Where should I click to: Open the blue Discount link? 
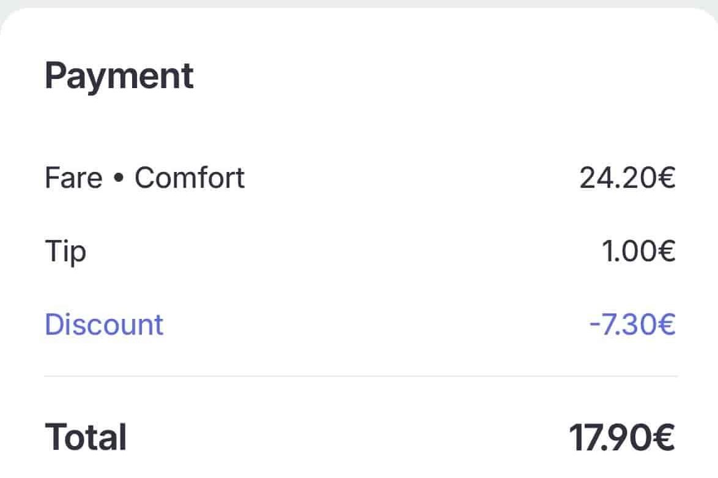[x=104, y=324]
